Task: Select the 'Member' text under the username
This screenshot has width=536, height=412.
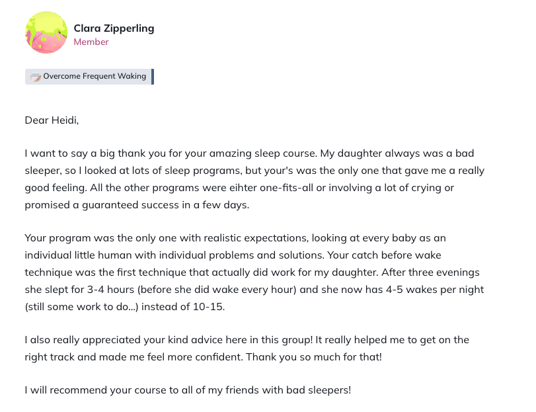Action: [91, 42]
